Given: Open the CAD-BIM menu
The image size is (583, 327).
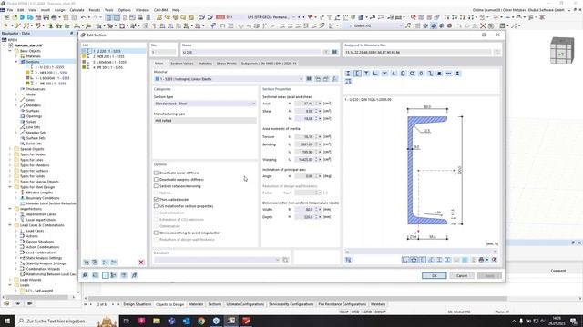Looking at the screenshot, I should [x=161, y=10].
